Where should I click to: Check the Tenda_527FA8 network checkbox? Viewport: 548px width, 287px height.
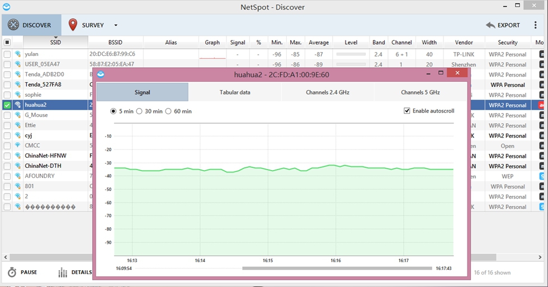pyautogui.click(x=7, y=84)
